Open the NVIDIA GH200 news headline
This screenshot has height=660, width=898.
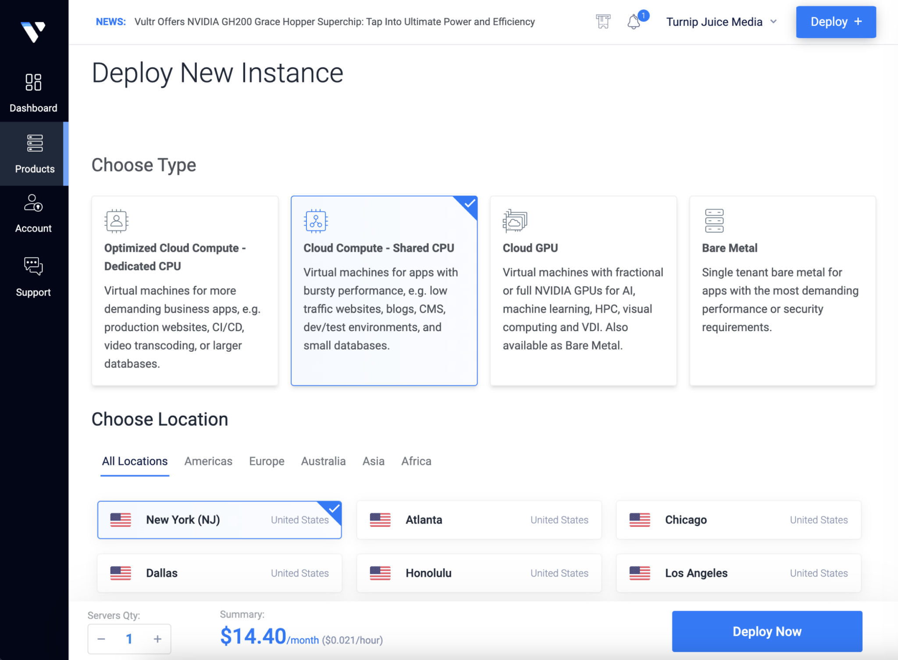335,21
